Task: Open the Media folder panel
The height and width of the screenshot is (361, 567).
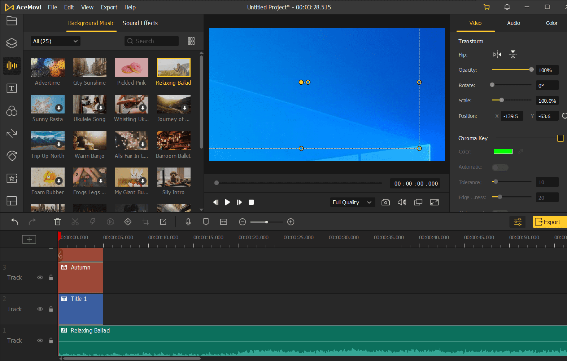Action: [x=12, y=21]
